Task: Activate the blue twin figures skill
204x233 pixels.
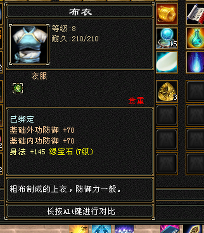Action: 101,229
